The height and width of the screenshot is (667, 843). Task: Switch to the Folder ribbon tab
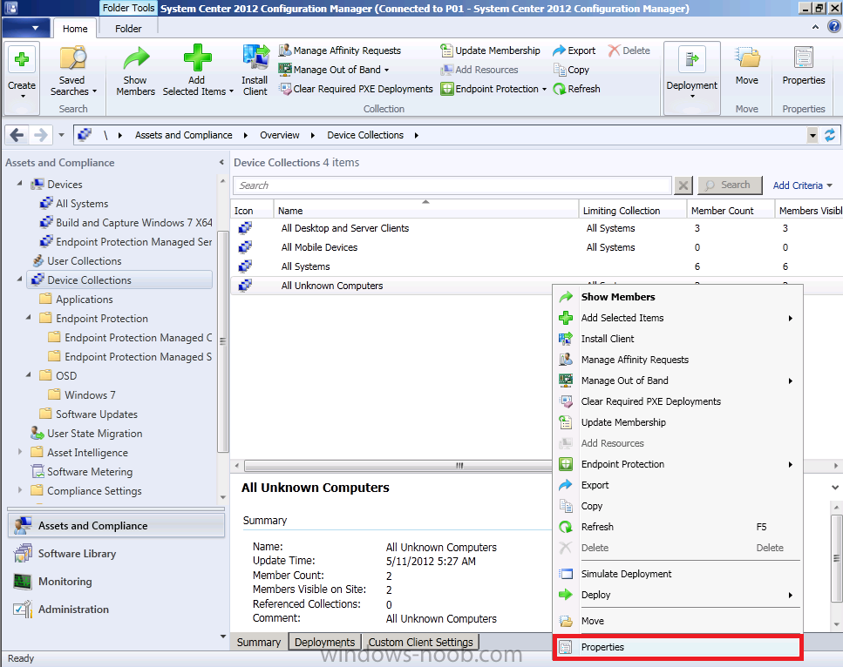click(128, 29)
